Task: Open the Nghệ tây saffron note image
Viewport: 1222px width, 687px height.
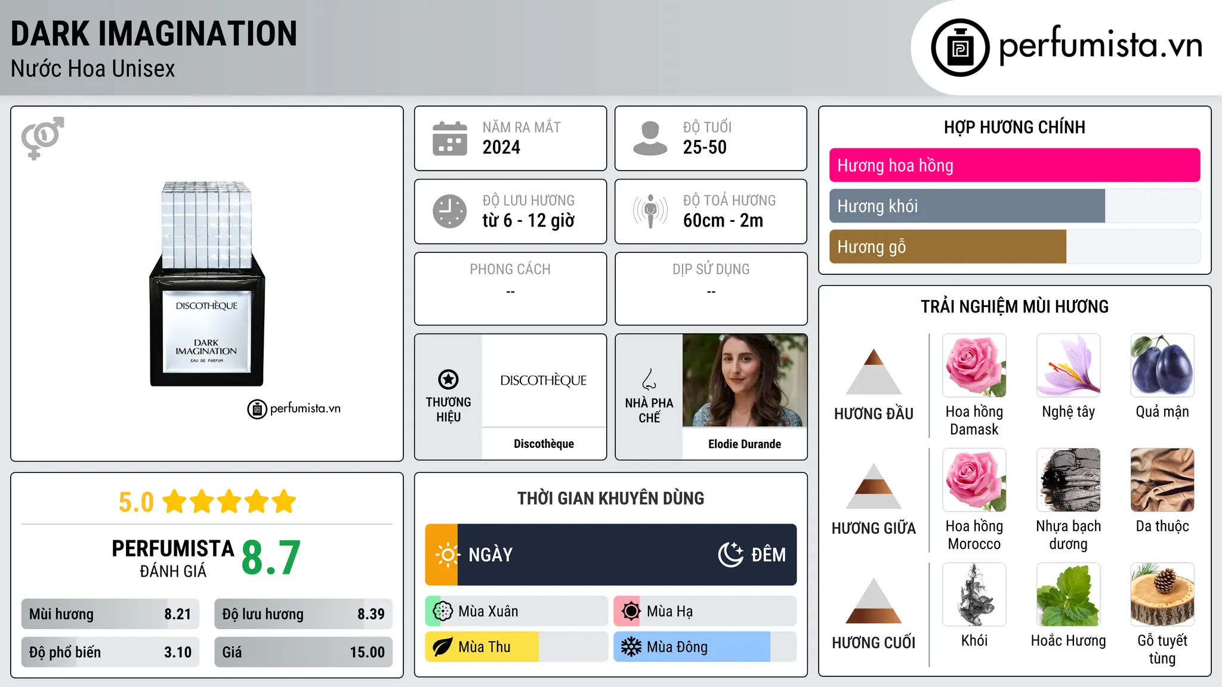Action: click(x=1069, y=366)
